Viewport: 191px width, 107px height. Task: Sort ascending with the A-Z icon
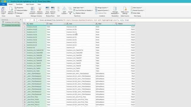point(58,8)
